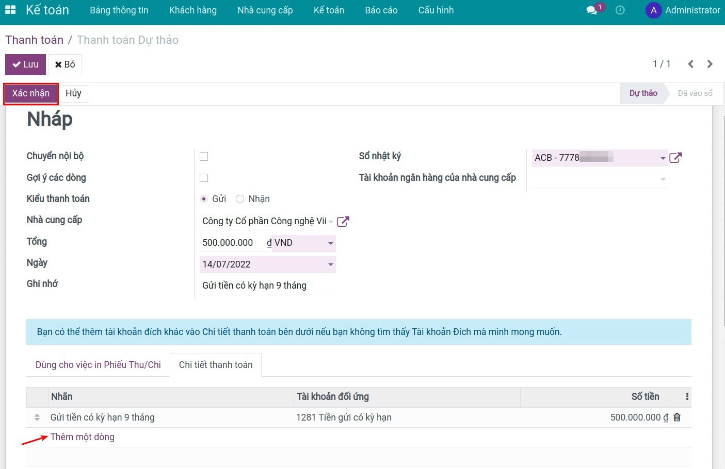
Task: Click Thêm một dòng link
Action: [83, 437]
